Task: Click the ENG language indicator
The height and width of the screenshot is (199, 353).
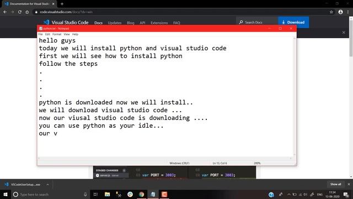Action: (x=320, y=195)
